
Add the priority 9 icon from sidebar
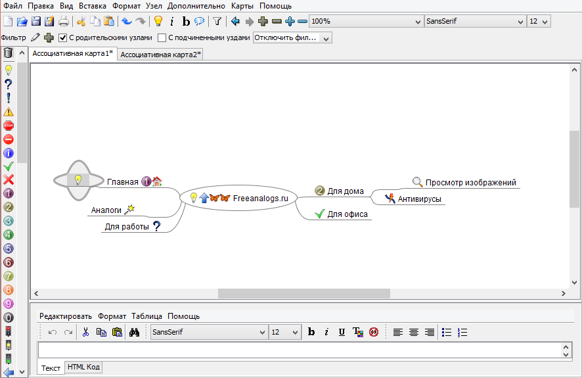[8, 303]
